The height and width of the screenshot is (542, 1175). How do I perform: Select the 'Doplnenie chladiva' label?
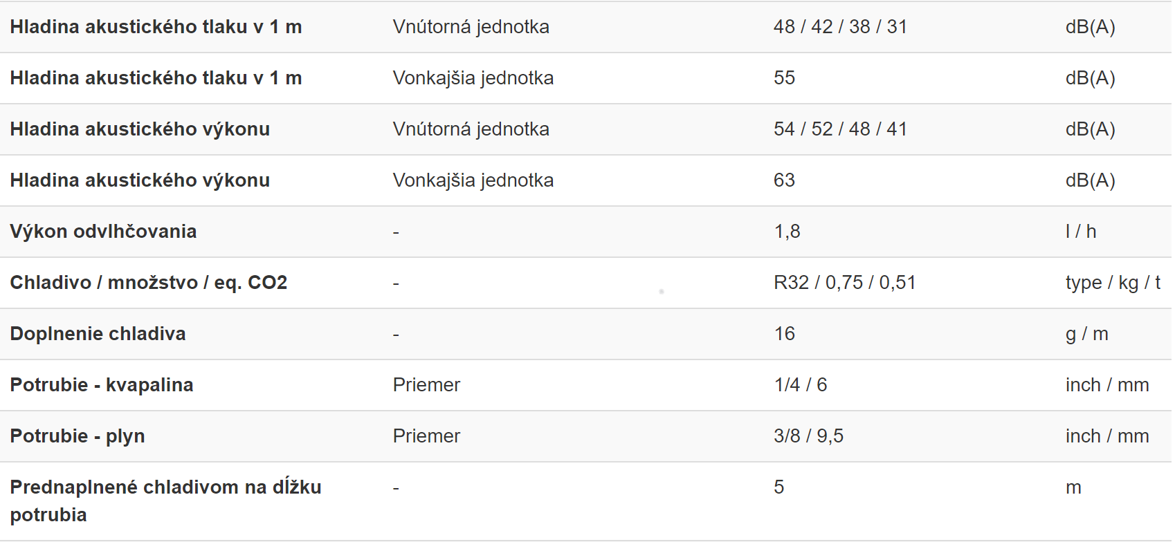tap(98, 334)
